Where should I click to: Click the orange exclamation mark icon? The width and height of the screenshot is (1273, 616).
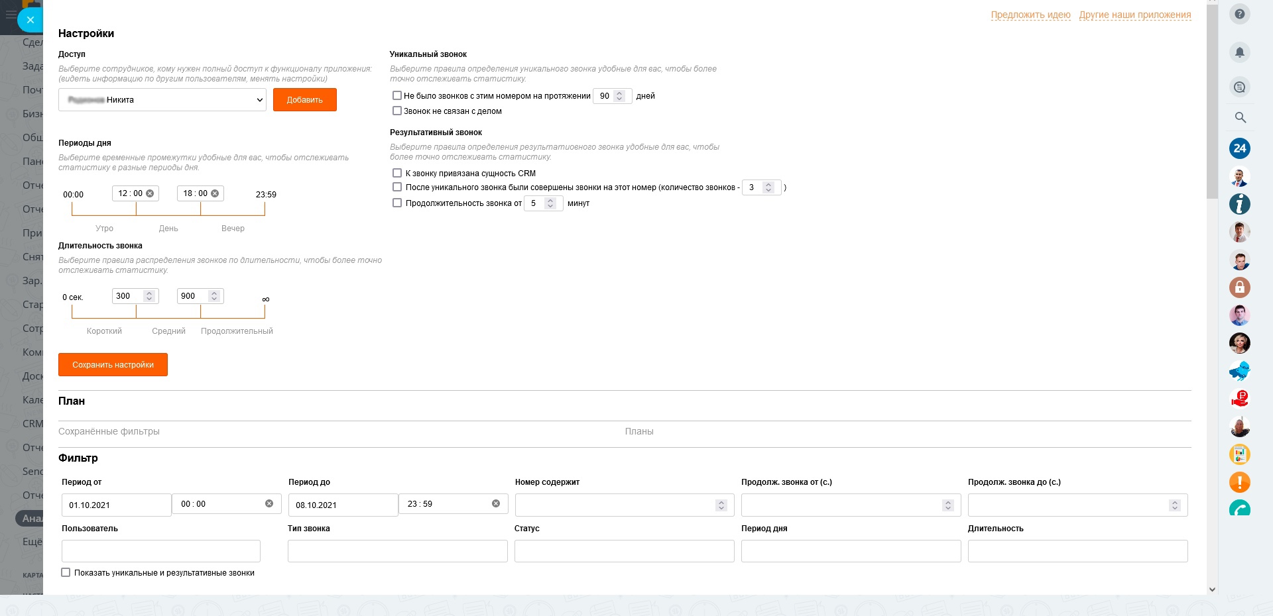1240,482
